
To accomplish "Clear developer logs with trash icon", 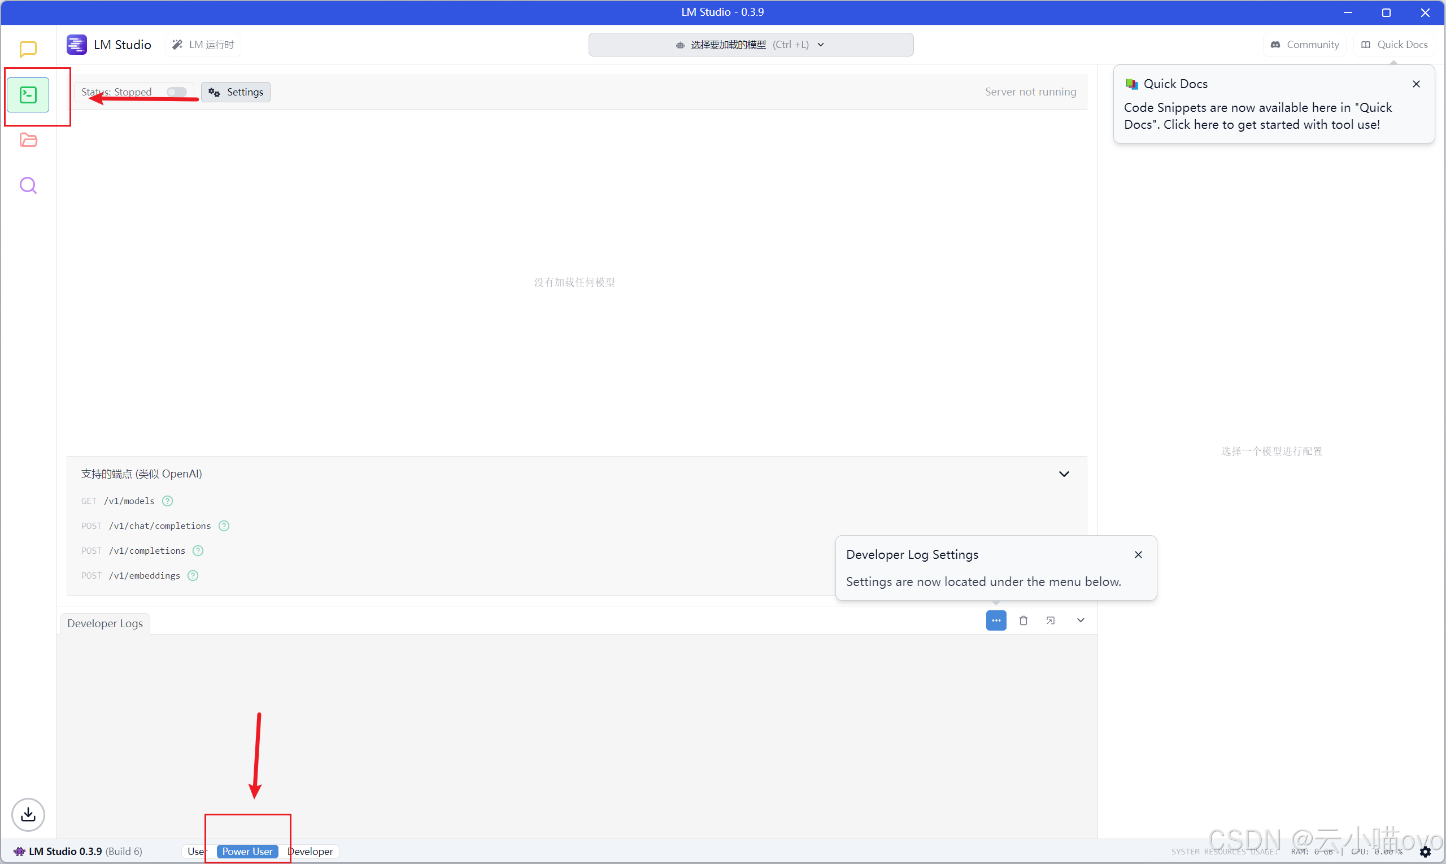I will click(x=1023, y=620).
